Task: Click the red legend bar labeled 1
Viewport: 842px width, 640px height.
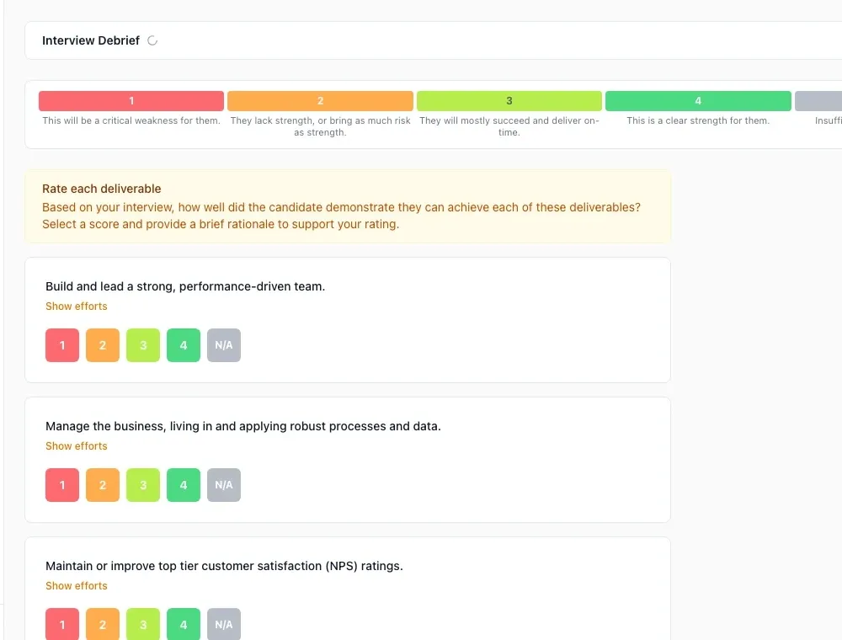Action: point(131,101)
